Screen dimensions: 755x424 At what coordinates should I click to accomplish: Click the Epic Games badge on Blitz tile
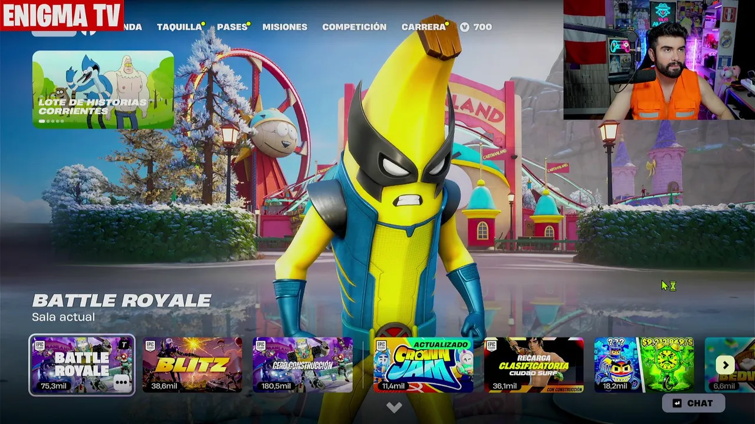150,346
